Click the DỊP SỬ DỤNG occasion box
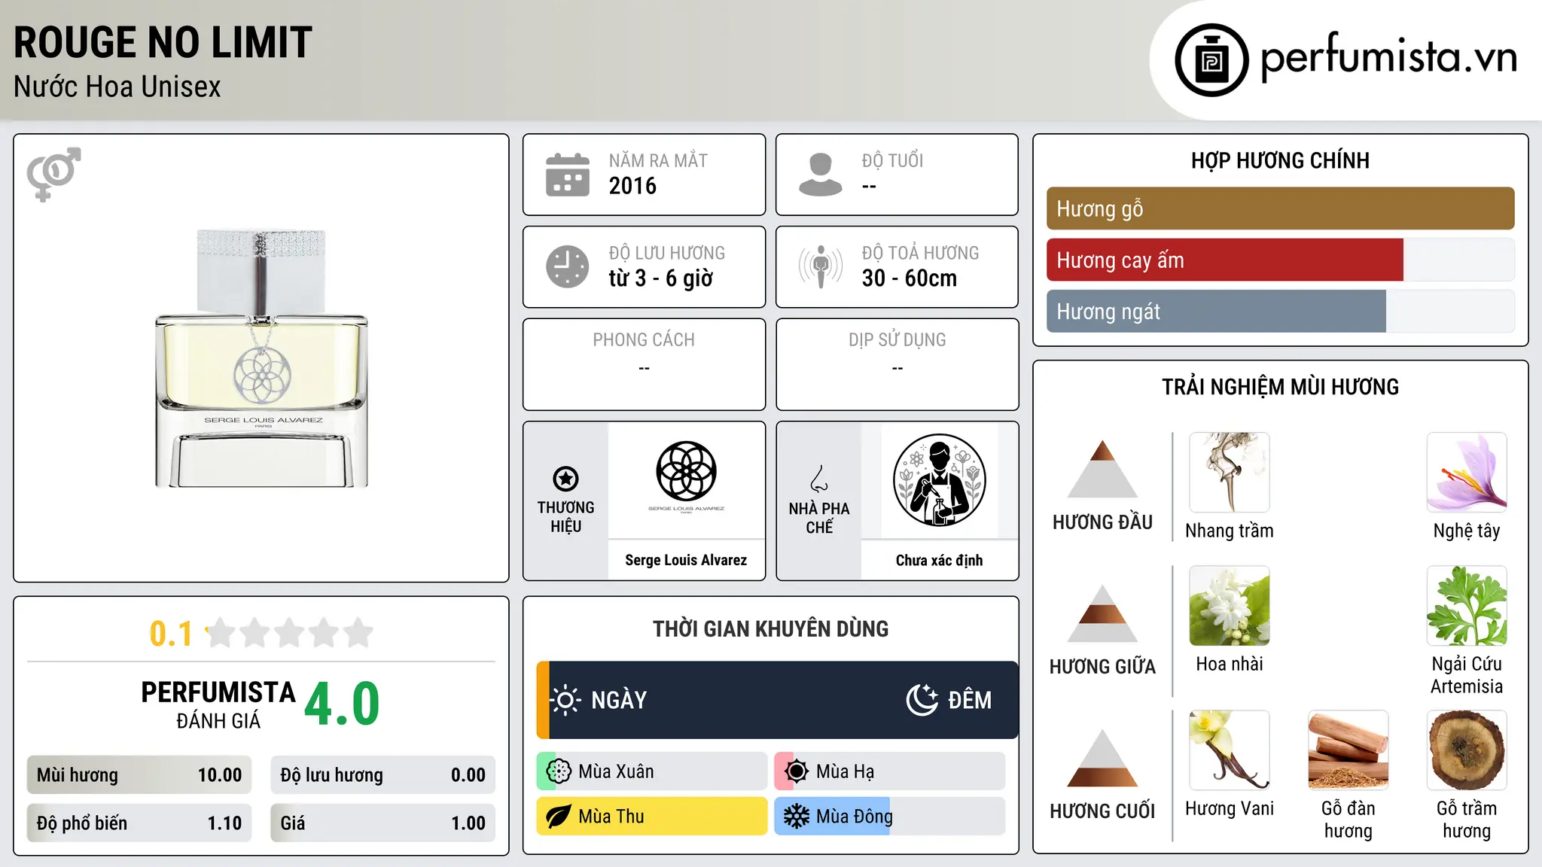 click(x=897, y=364)
